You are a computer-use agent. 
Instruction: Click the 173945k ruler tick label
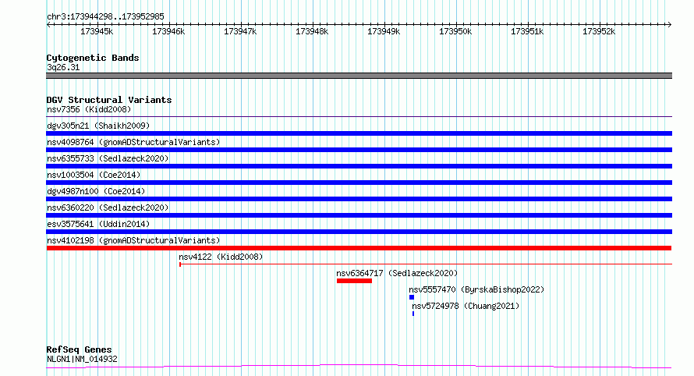point(97,31)
